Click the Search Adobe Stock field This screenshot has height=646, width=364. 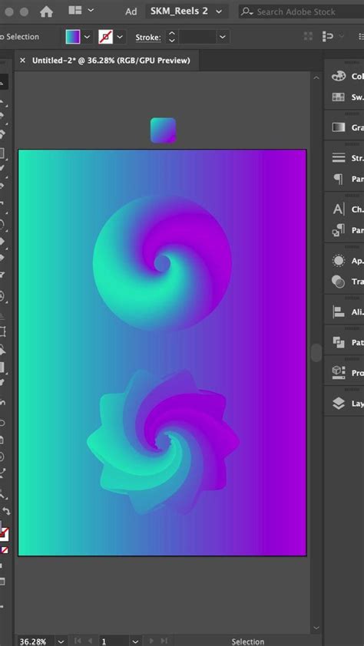click(x=301, y=12)
